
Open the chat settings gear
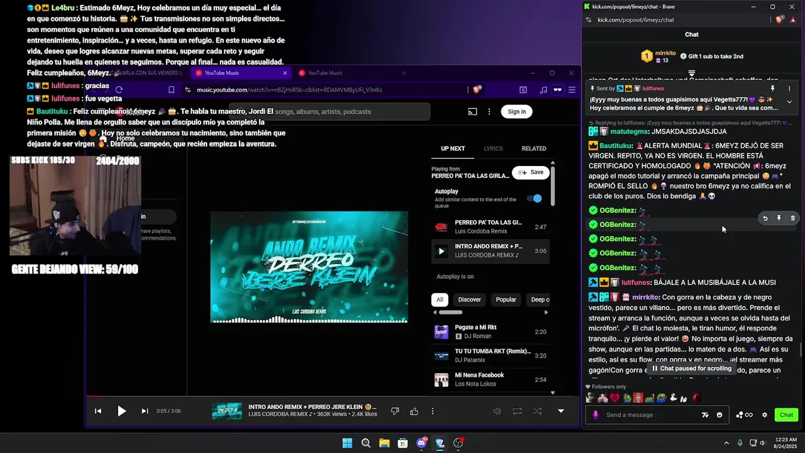point(765,415)
